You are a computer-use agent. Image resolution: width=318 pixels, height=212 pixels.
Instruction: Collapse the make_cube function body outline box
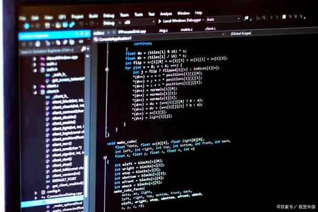[x=105, y=158]
